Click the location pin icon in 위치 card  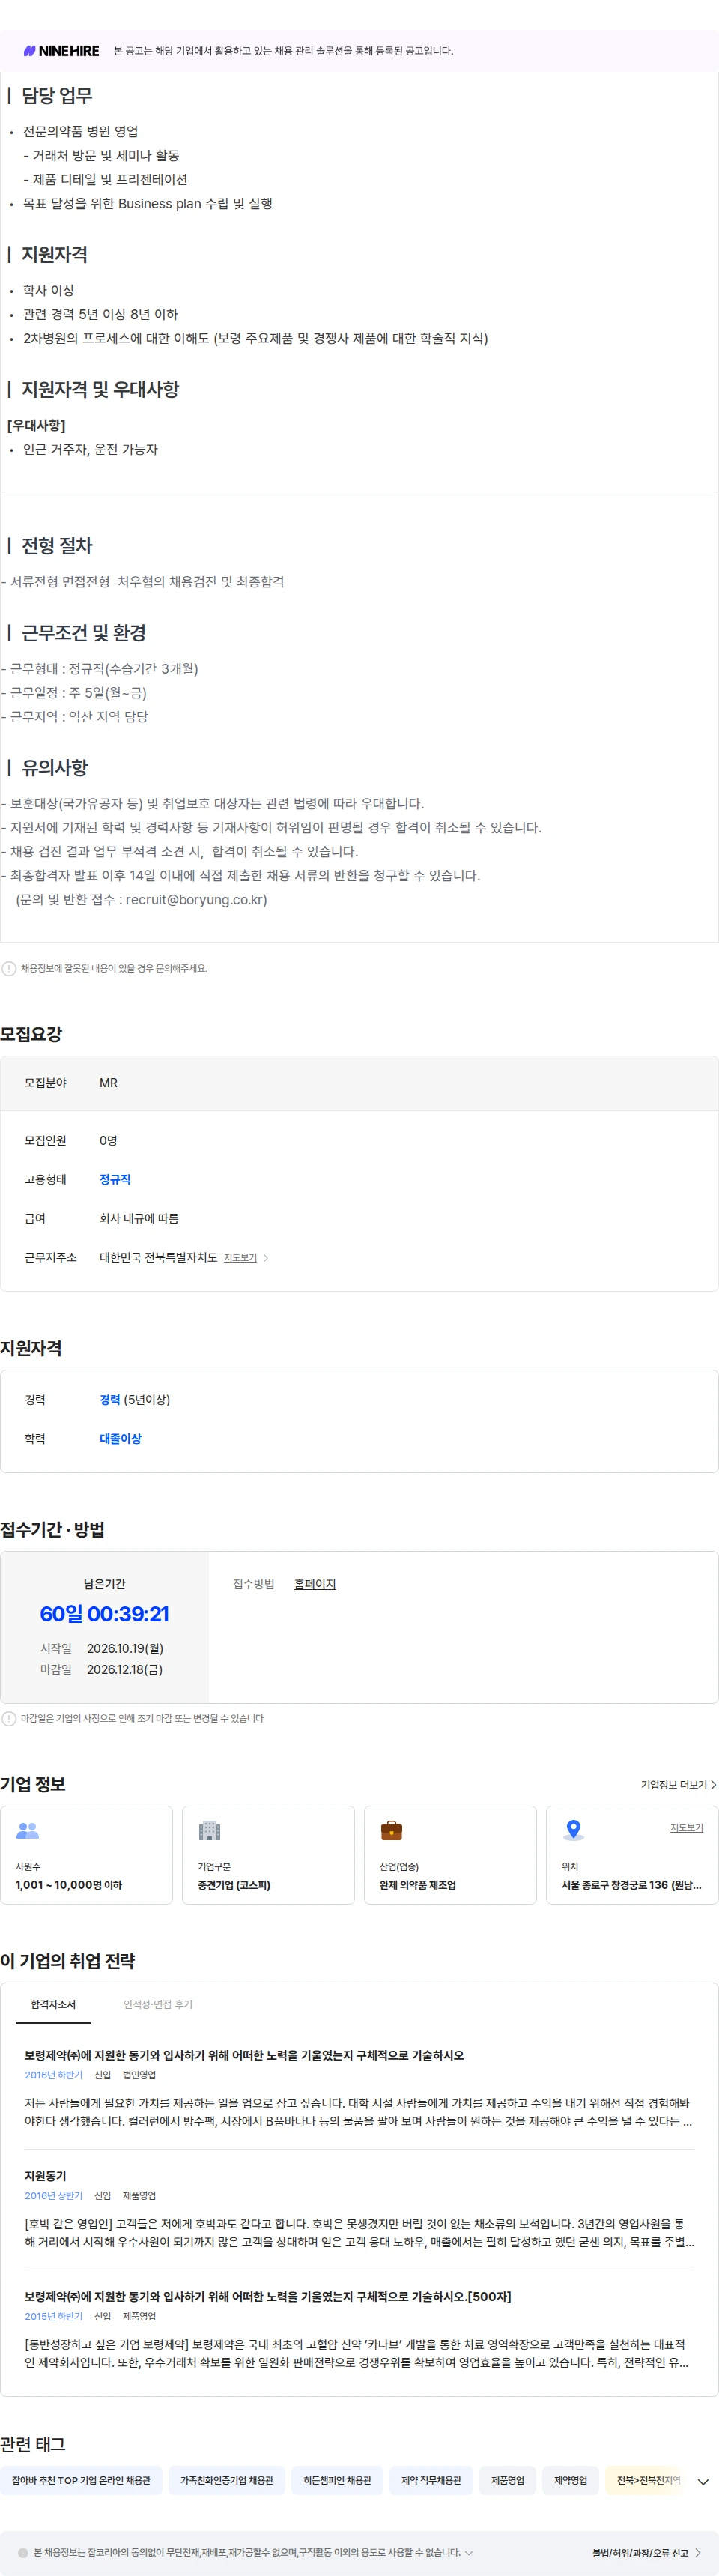pos(573,1830)
